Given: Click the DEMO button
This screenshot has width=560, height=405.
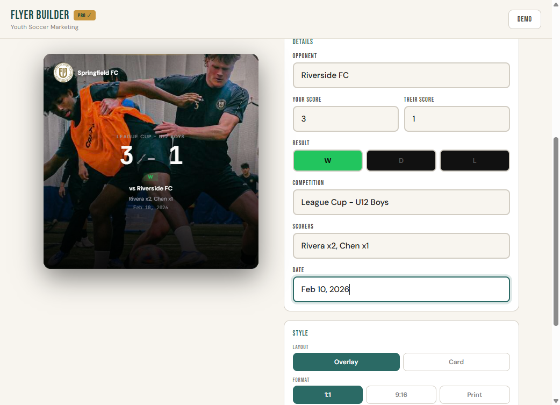Looking at the screenshot, I should click(x=524, y=19).
